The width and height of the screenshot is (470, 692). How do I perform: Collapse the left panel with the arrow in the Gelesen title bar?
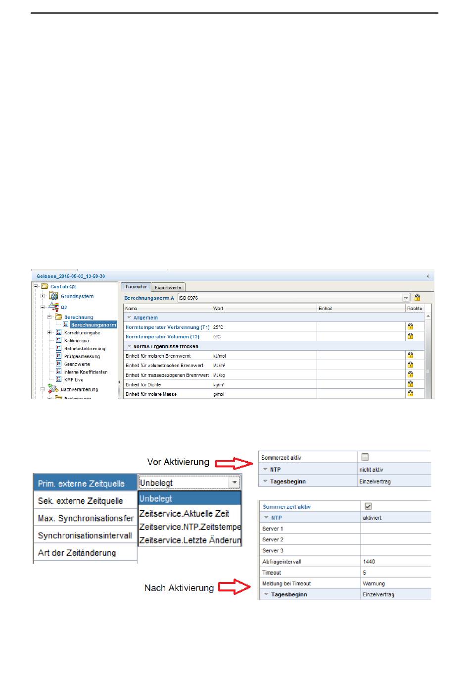pos(428,276)
